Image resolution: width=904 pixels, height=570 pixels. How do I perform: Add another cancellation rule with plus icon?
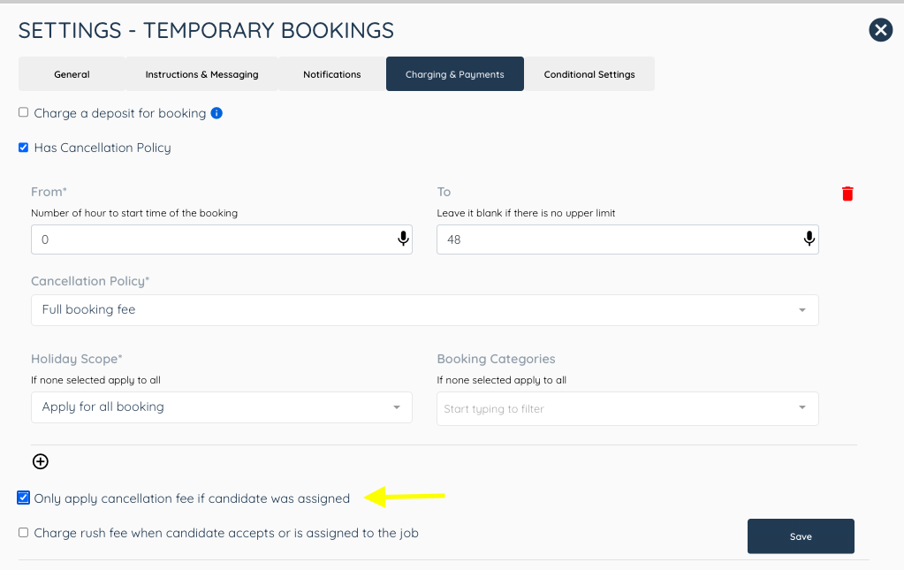[x=41, y=461]
